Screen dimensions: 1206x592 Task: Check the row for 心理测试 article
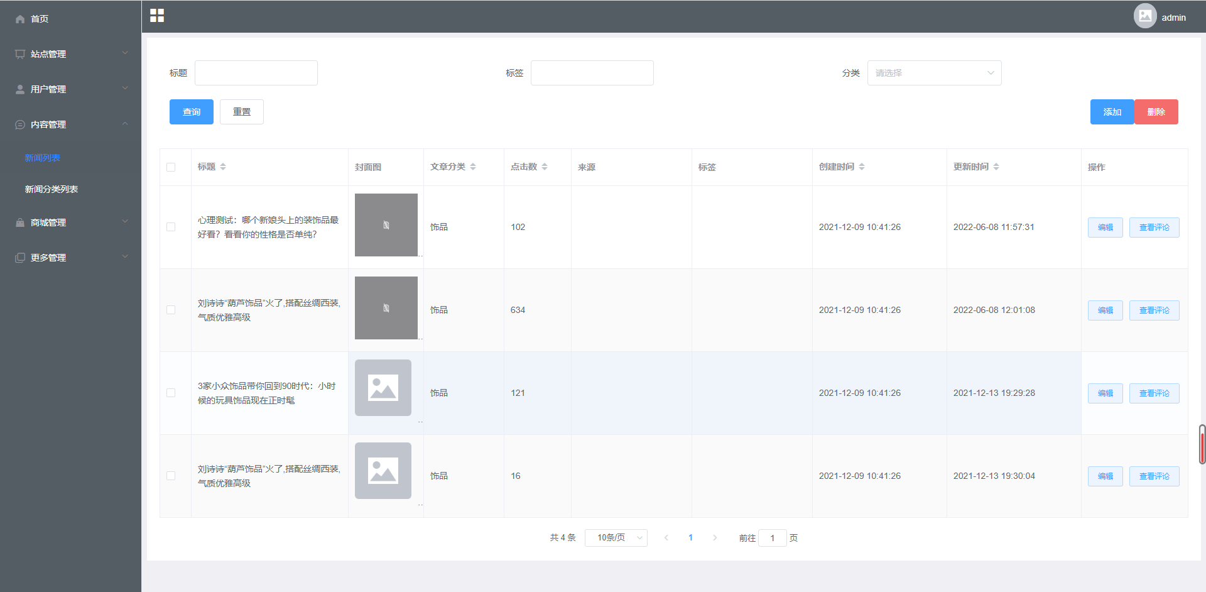pos(171,227)
